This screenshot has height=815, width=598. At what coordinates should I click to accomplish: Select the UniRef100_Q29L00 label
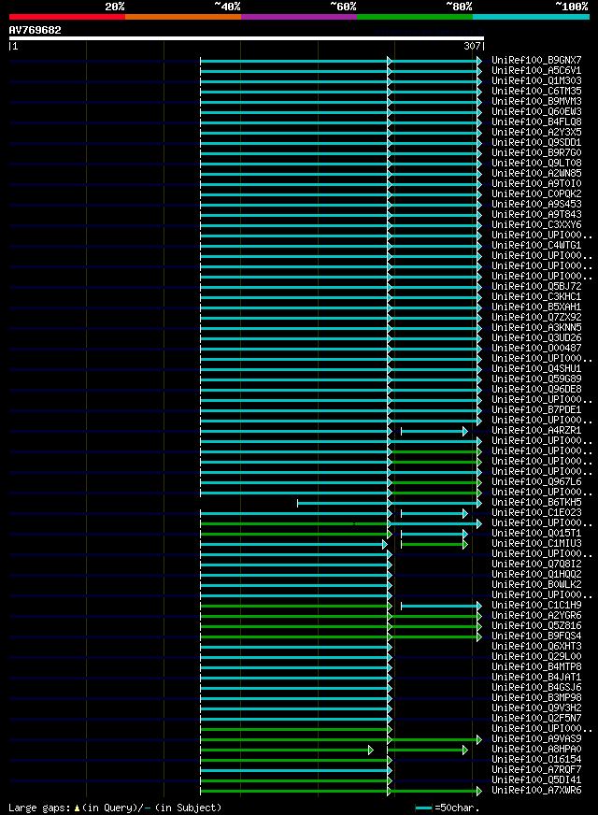[536, 657]
